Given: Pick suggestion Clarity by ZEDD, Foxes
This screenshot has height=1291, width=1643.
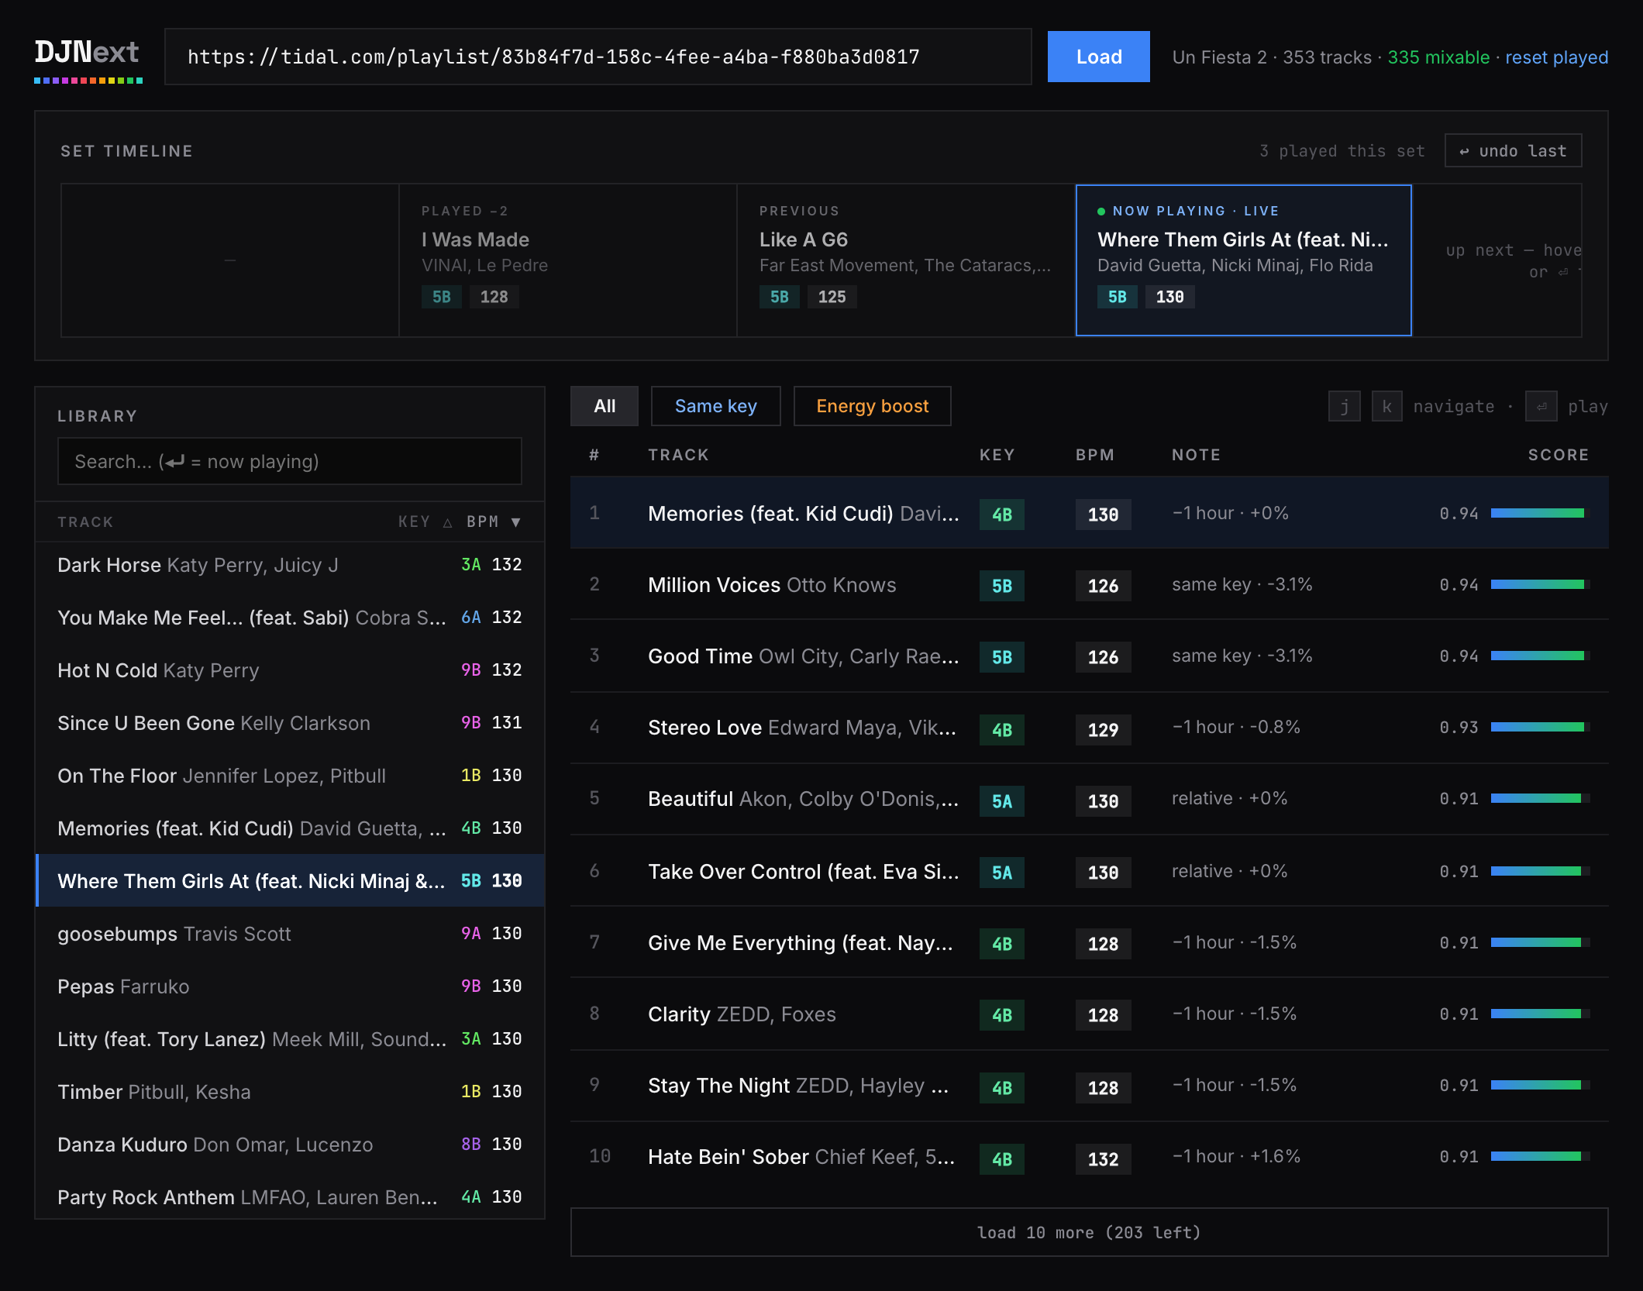Looking at the screenshot, I should tap(1089, 1014).
